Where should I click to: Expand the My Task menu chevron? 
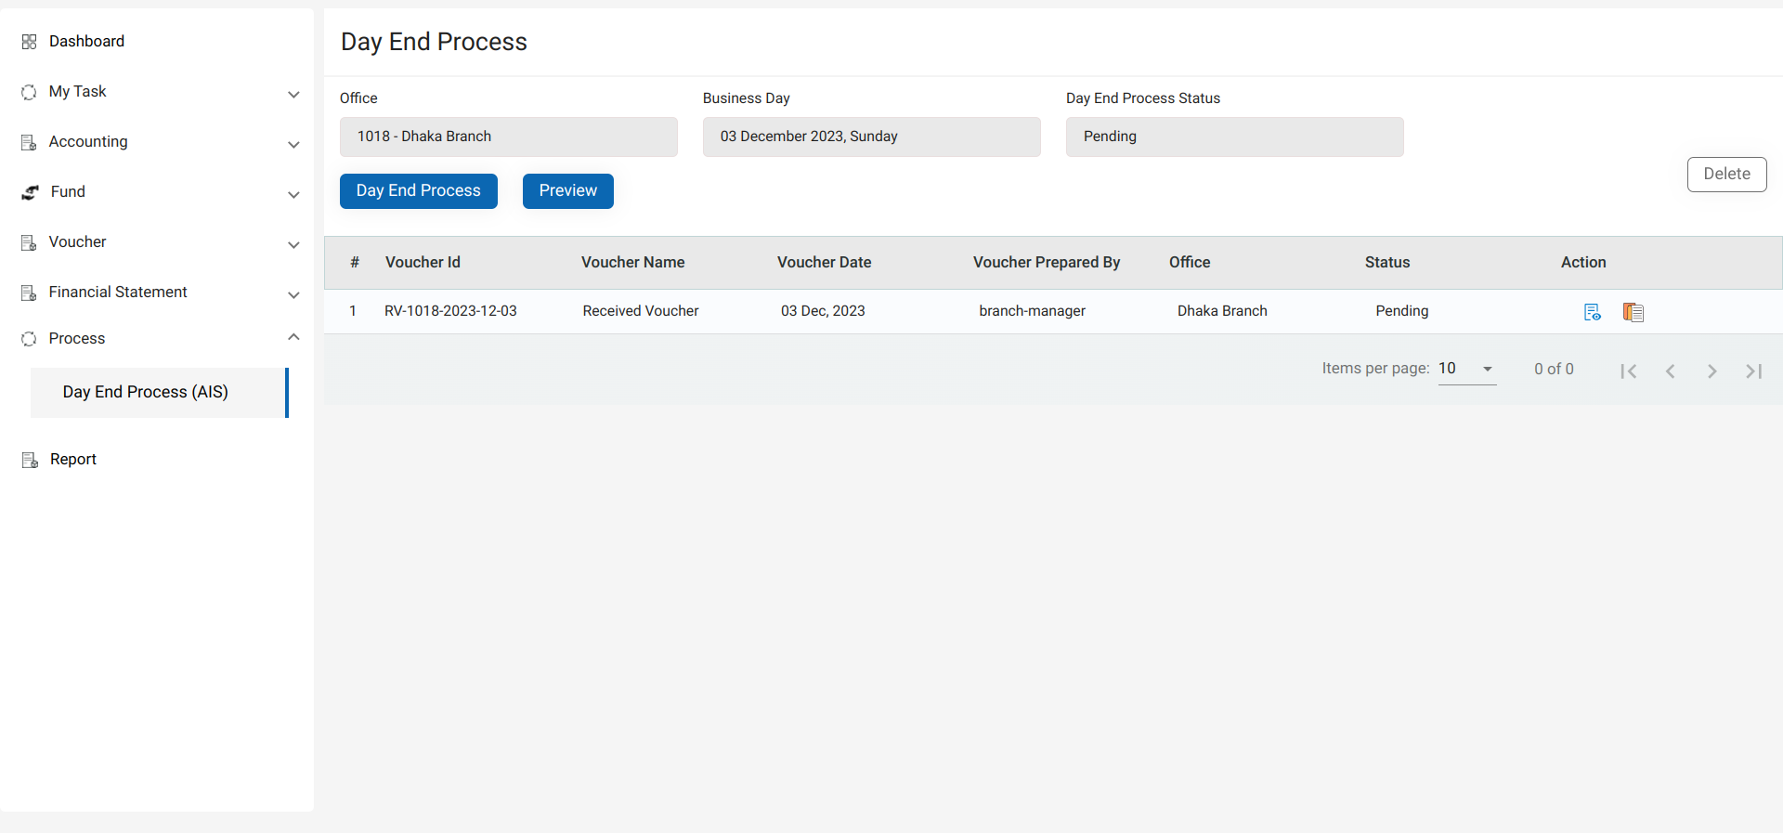pos(293,94)
